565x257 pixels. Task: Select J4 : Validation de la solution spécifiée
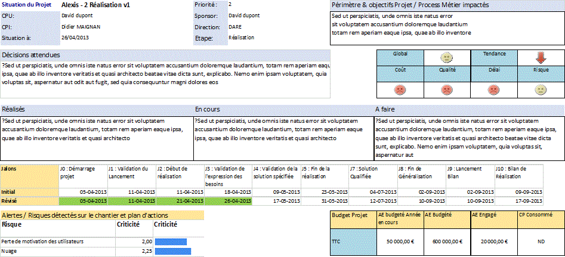click(276, 176)
